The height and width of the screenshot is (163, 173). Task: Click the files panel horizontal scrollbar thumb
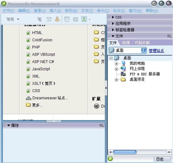click(125, 152)
